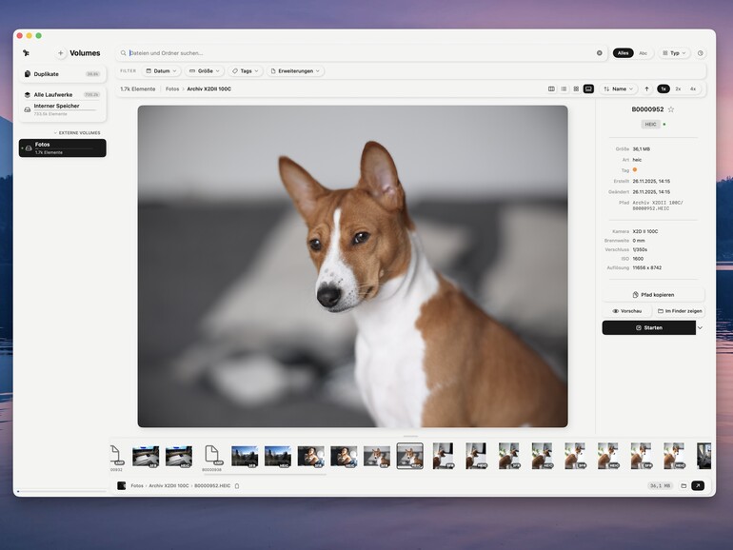The height and width of the screenshot is (550, 733).
Task: Click the Pfad text Archiv X2DII 100C/B0000952.HEIC
Action: point(658,206)
